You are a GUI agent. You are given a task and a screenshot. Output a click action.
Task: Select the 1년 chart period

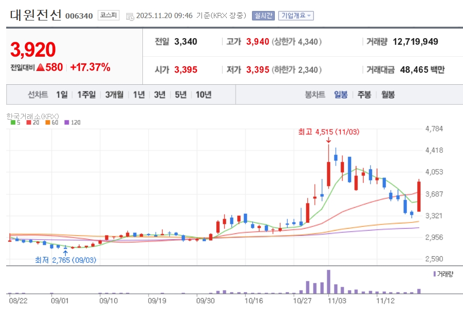pos(139,95)
